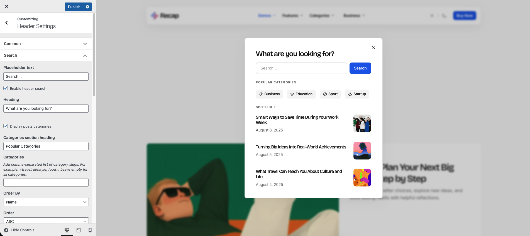Select the Education category chip
This screenshot has height=236, width=530.
tap(301, 94)
